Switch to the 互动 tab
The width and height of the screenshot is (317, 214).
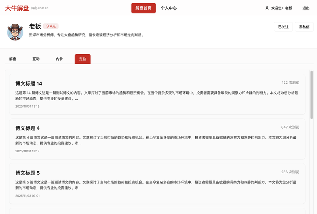[x=36, y=59]
